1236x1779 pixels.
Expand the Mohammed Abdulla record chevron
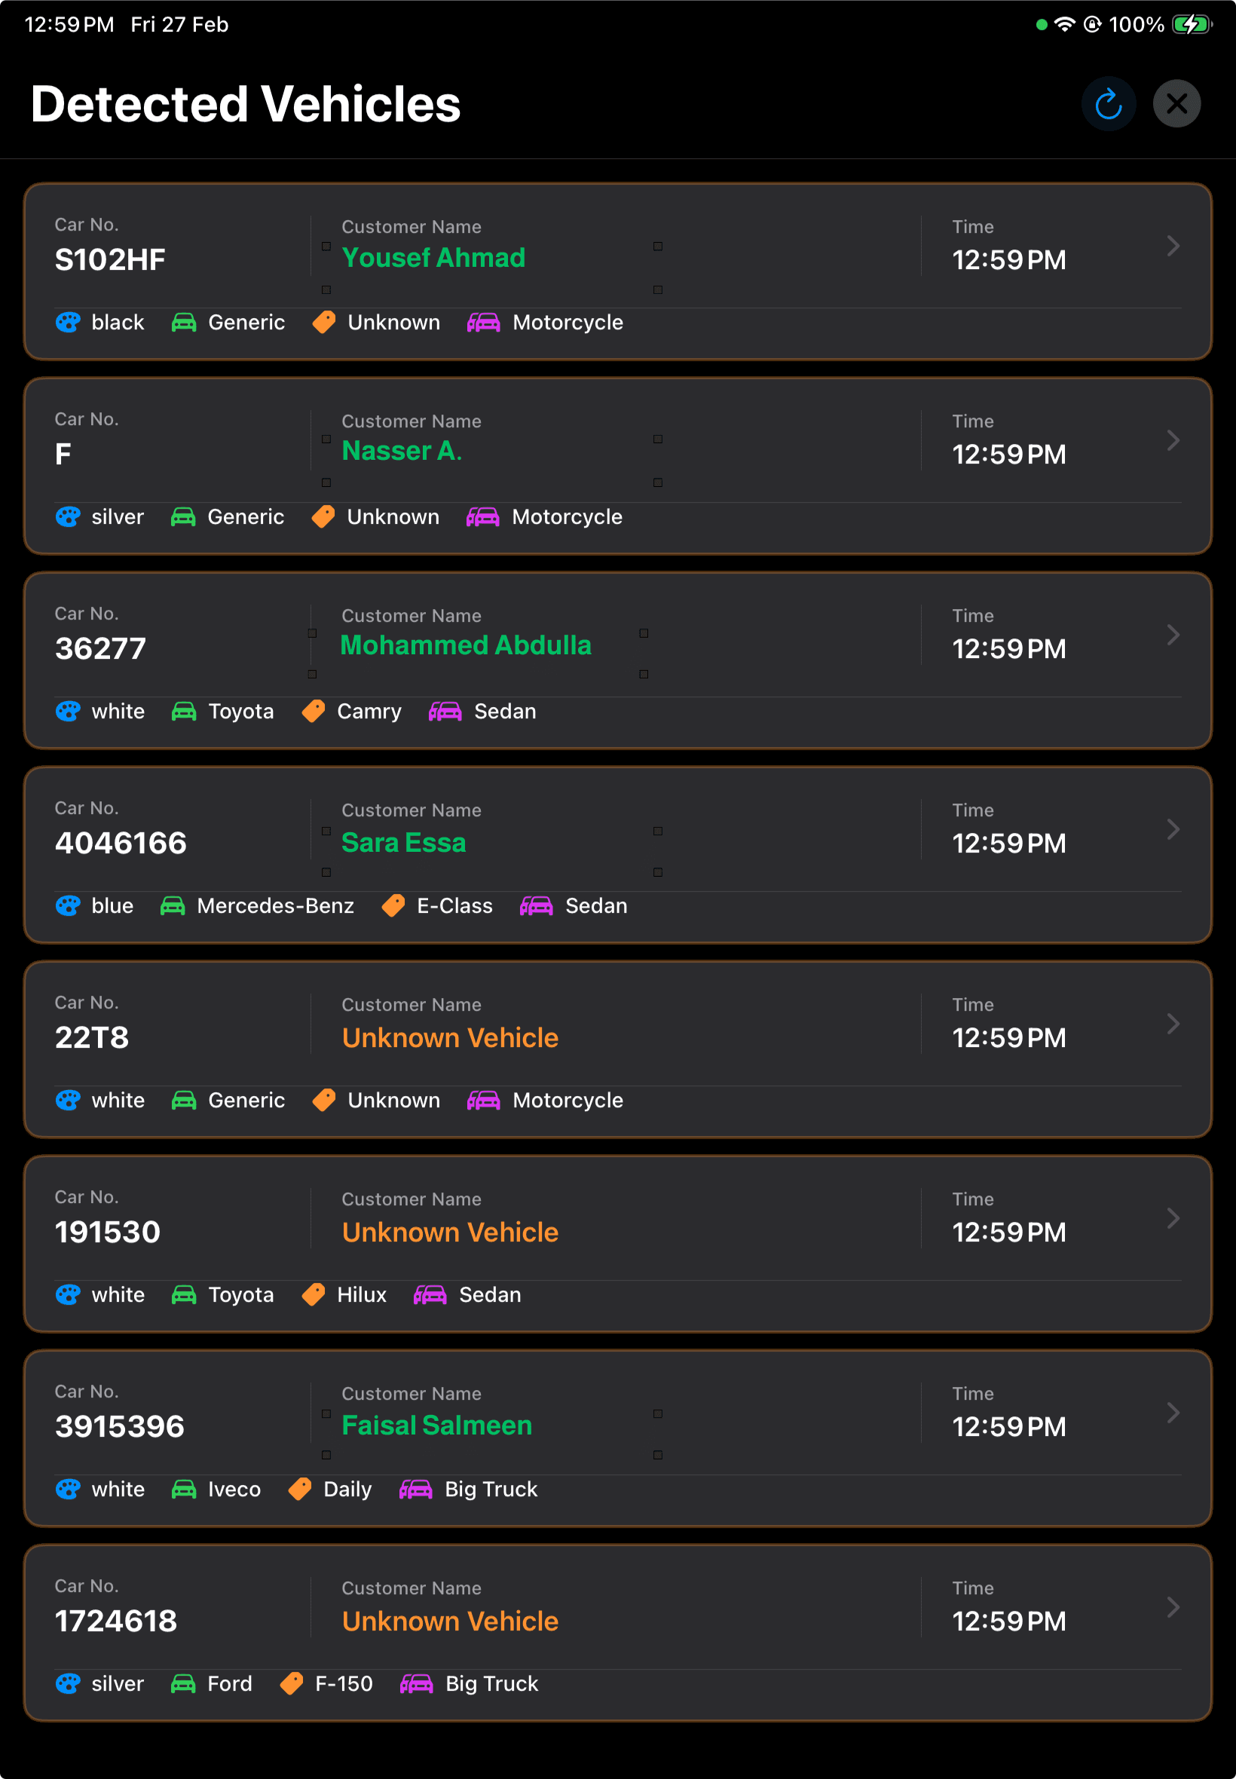coord(1172,635)
